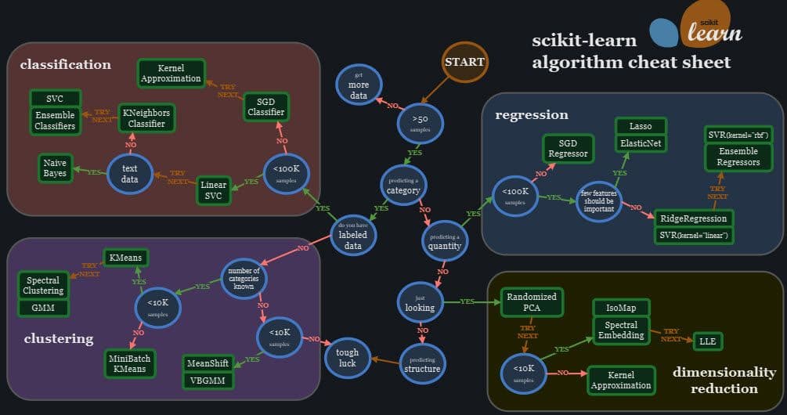Click the 'number of categories known' node

pyautogui.click(x=244, y=279)
